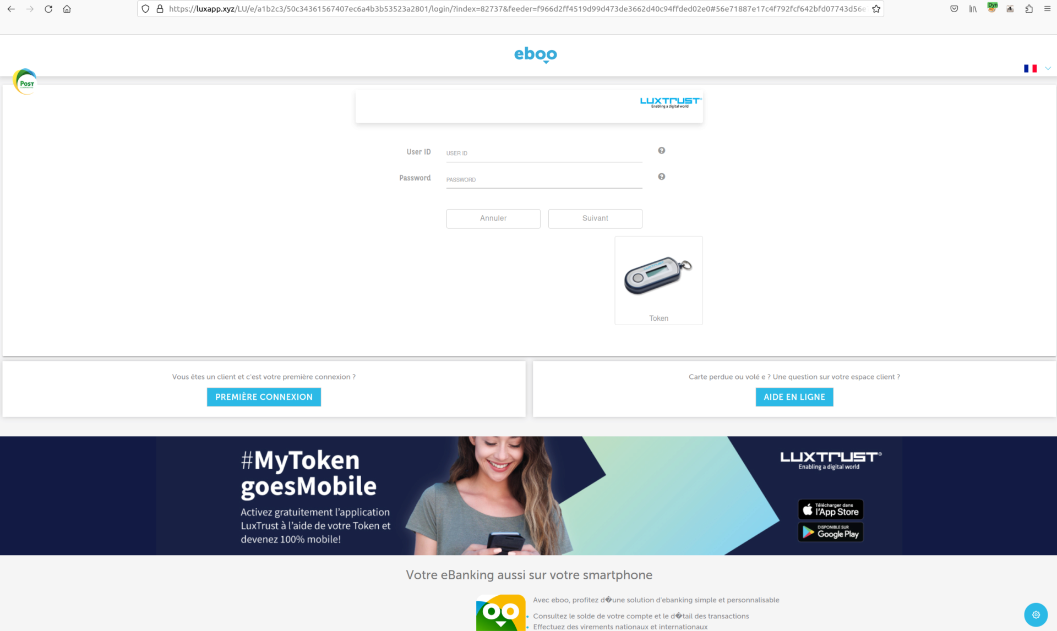Click the Annuler cancel button
Screen dimensions: 1057x631
(492, 218)
